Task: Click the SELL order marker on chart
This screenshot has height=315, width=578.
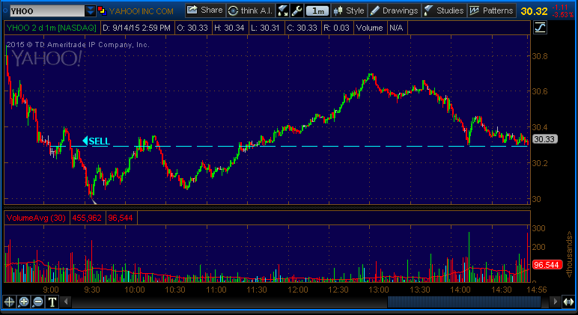Action: point(97,140)
